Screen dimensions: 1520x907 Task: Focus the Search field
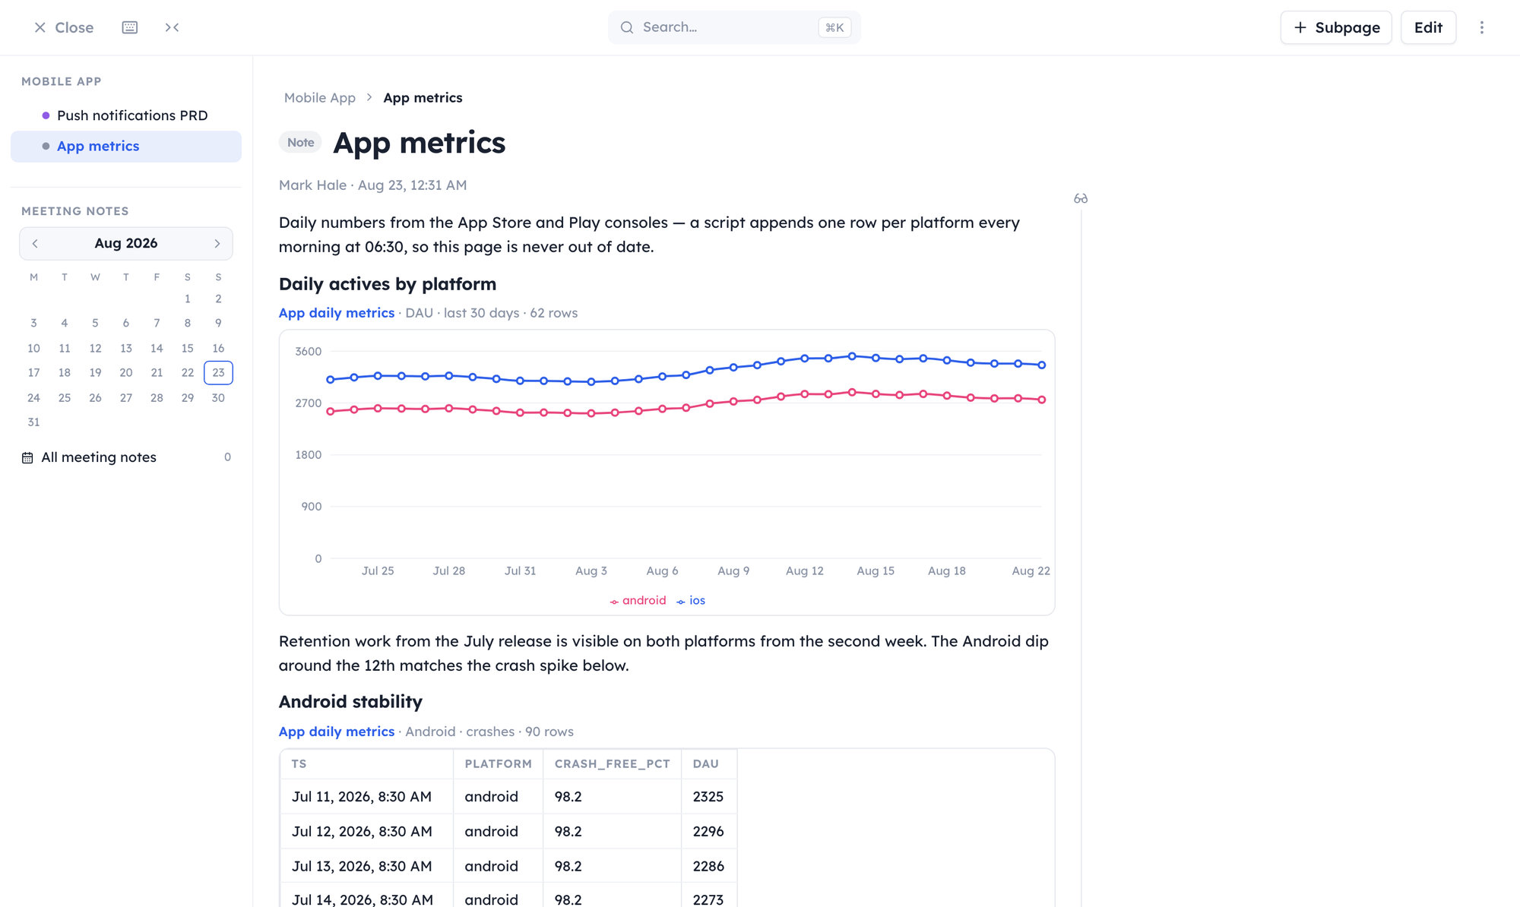734,27
